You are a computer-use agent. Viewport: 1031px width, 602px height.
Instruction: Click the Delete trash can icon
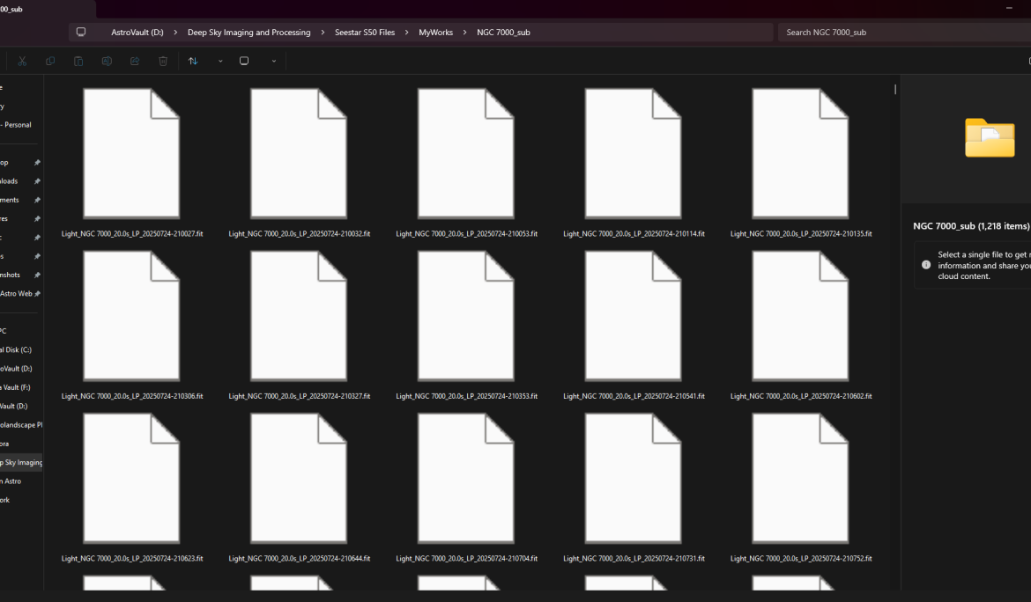coord(163,62)
